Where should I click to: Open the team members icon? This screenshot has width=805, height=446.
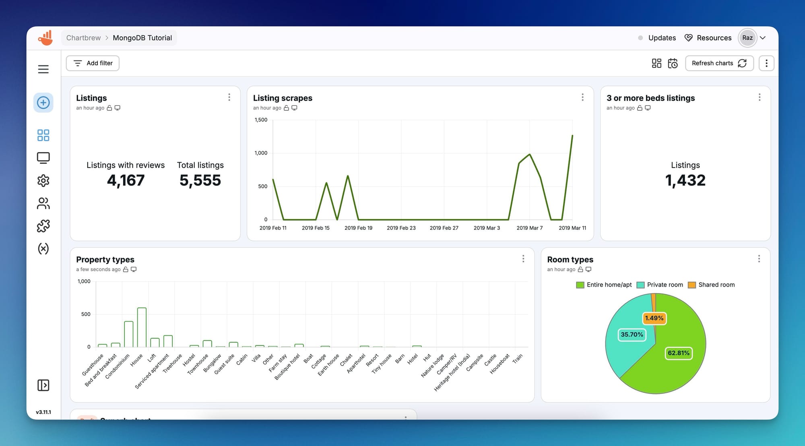tap(43, 203)
